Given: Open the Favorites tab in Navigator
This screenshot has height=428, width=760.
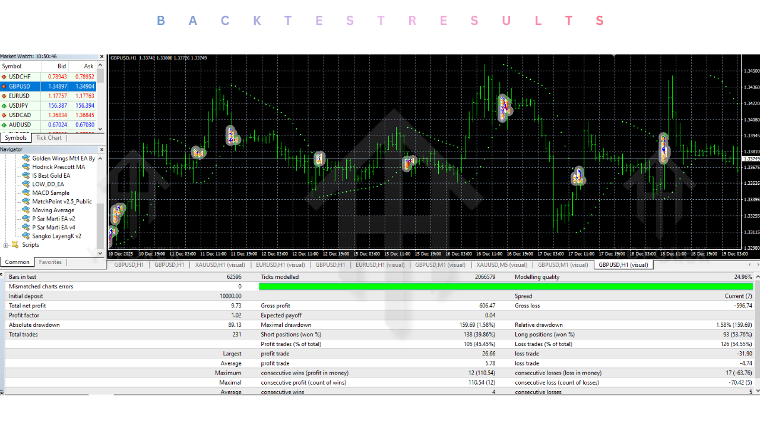Looking at the screenshot, I should [50, 262].
